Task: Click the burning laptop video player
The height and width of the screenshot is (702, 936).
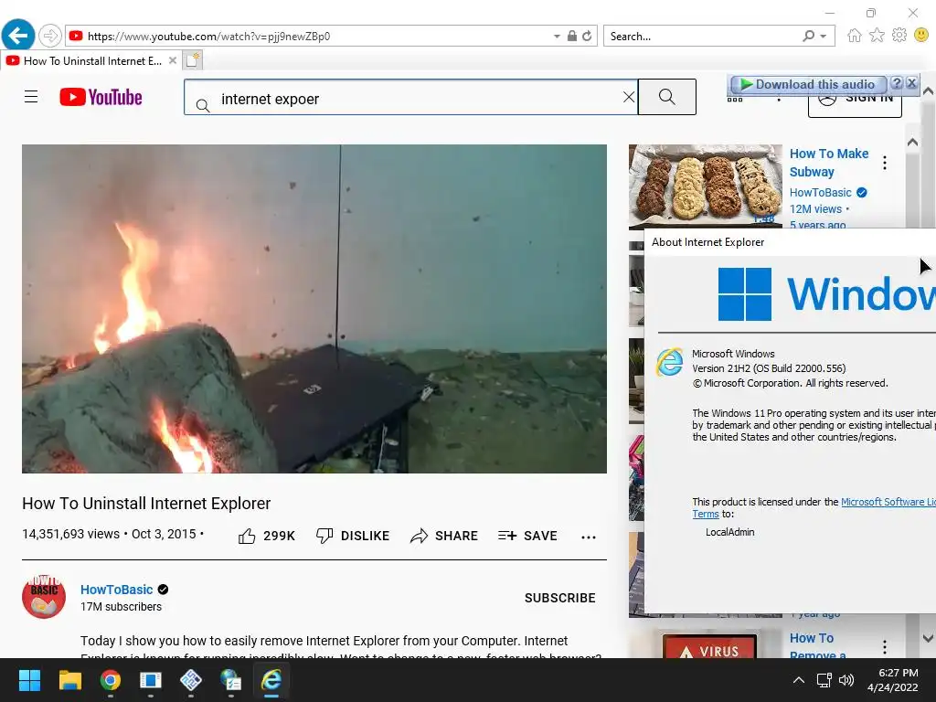Action: pos(314,309)
